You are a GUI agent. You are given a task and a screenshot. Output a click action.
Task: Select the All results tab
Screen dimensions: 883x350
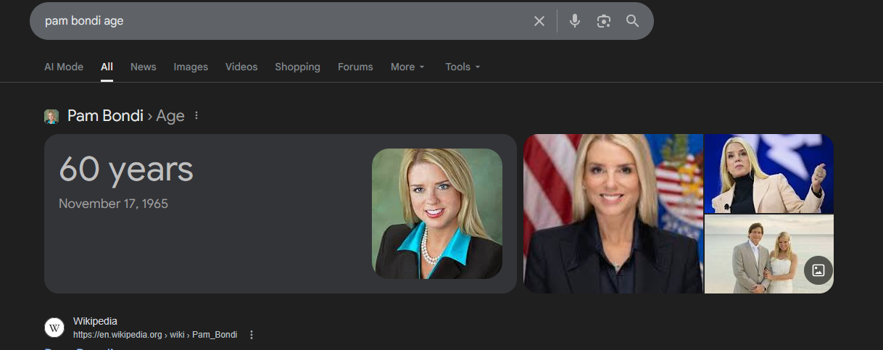(107, 67)
